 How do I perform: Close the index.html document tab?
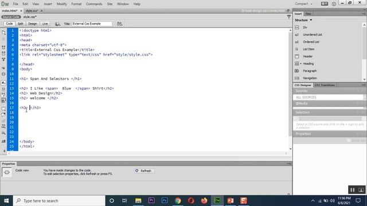point(21,11)
